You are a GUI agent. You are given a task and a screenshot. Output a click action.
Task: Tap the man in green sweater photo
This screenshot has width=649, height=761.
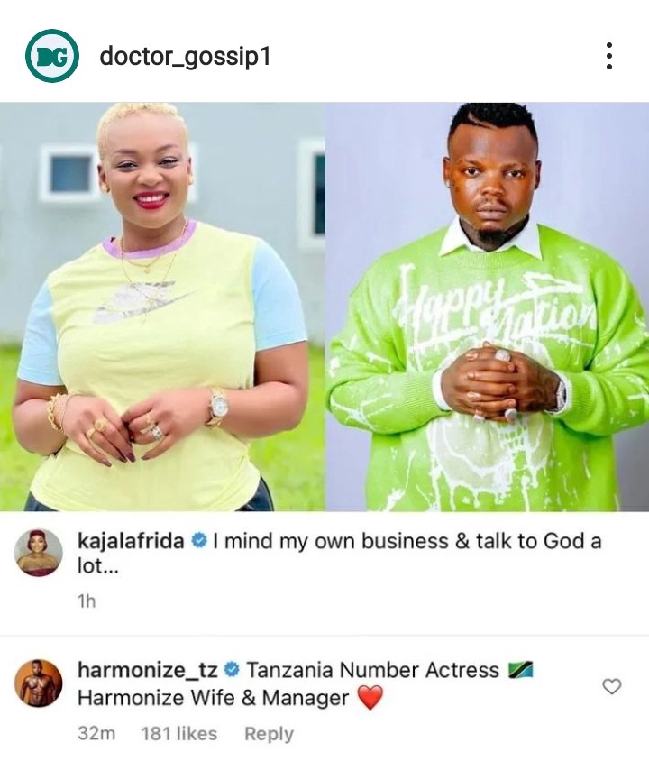(x=487, y=307)
